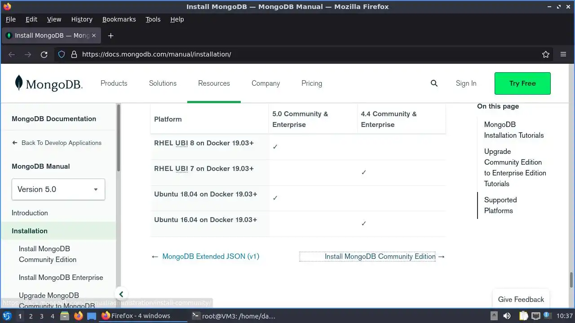
Task: Jump to Upgrade Community Edition to Enterprise Edition Tutorials
Action: point(515,168)
